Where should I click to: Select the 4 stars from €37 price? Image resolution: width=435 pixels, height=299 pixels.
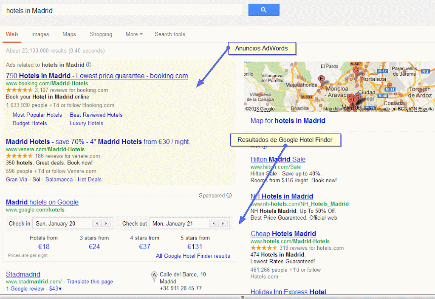pos(144,247)
